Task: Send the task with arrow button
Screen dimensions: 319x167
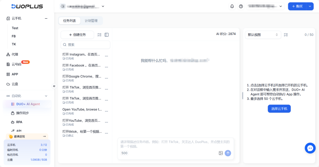Action: coord(228,153)
